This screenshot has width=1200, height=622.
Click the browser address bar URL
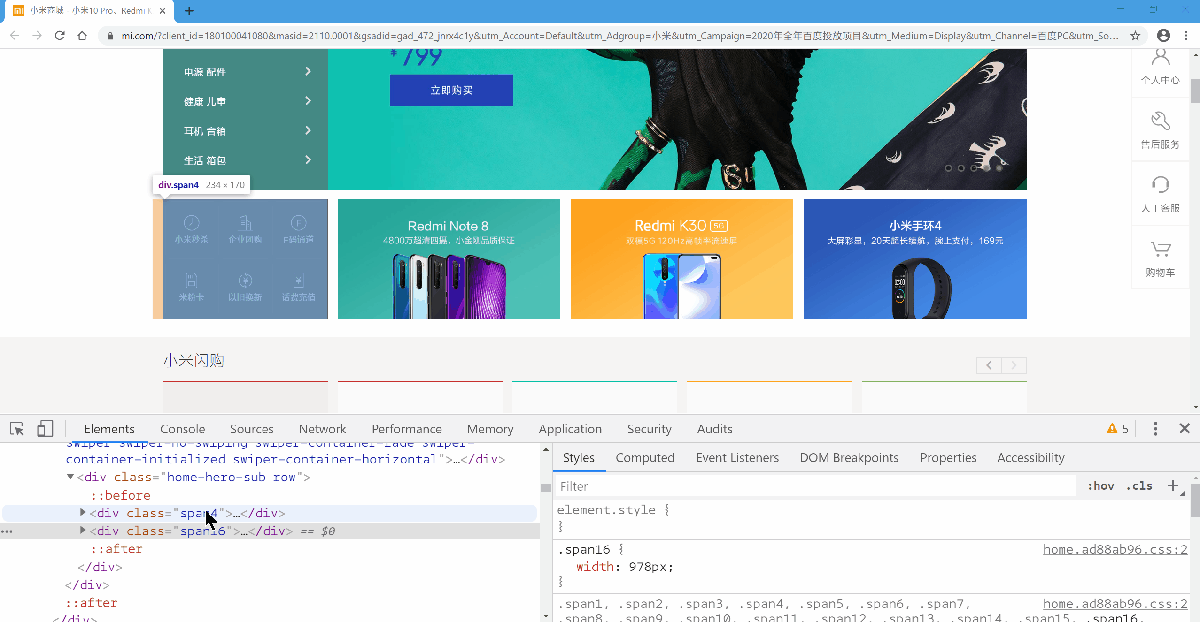[x=619, y=36]
